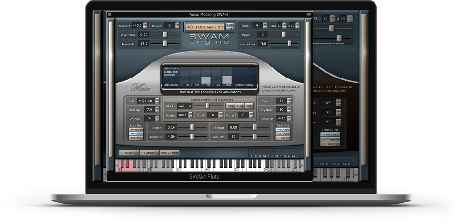Select Vel Soft attack sensitivity

coord(136,134)
